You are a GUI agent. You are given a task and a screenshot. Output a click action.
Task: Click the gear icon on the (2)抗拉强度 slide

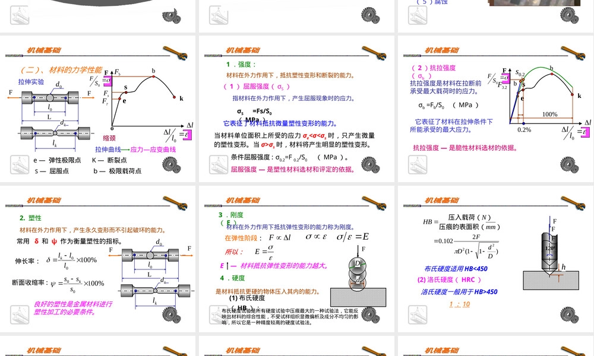click(570, 165)
